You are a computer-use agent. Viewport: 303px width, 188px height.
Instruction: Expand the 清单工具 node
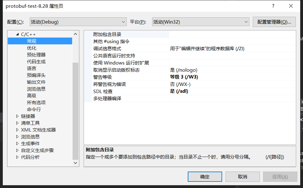[x=17, y=123]
